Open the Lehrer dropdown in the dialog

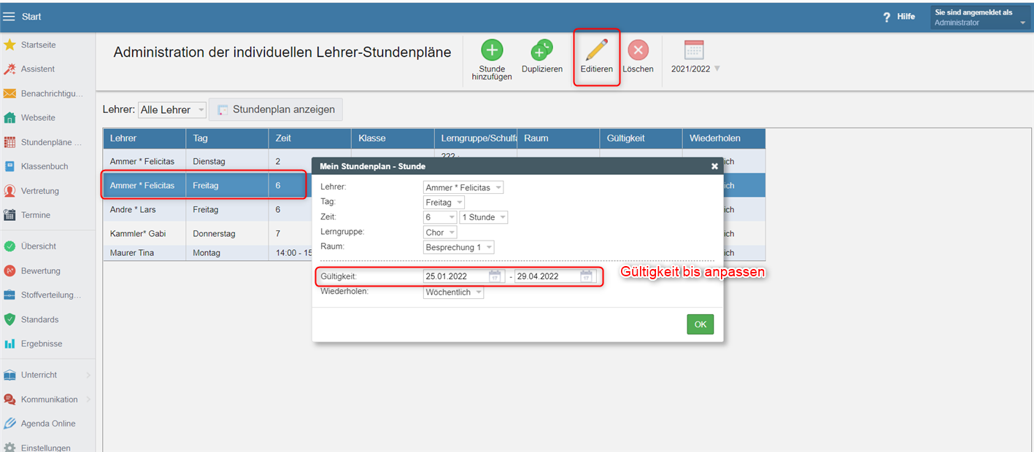point(463,187)
